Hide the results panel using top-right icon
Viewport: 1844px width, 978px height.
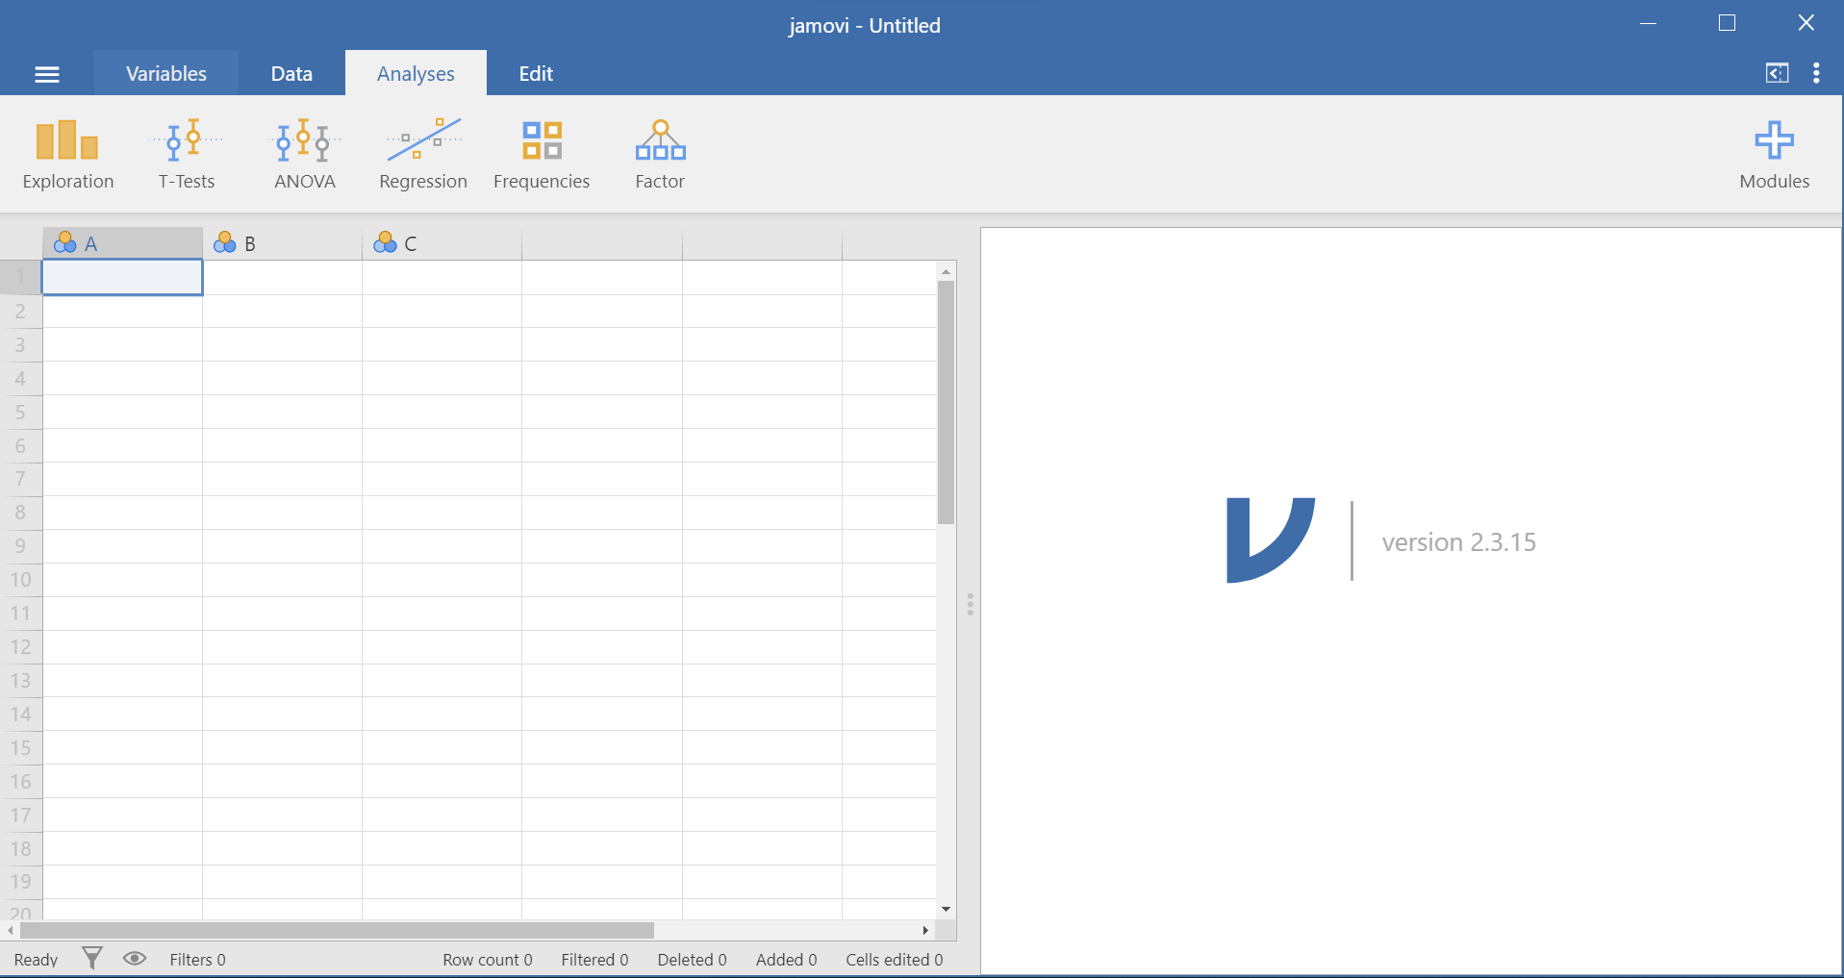coord(1777,73)
